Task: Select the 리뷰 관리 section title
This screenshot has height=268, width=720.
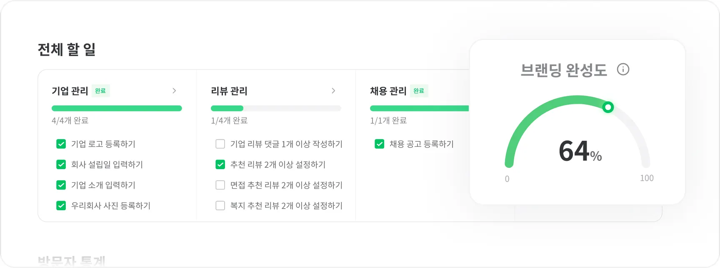Action: point(229,91)
